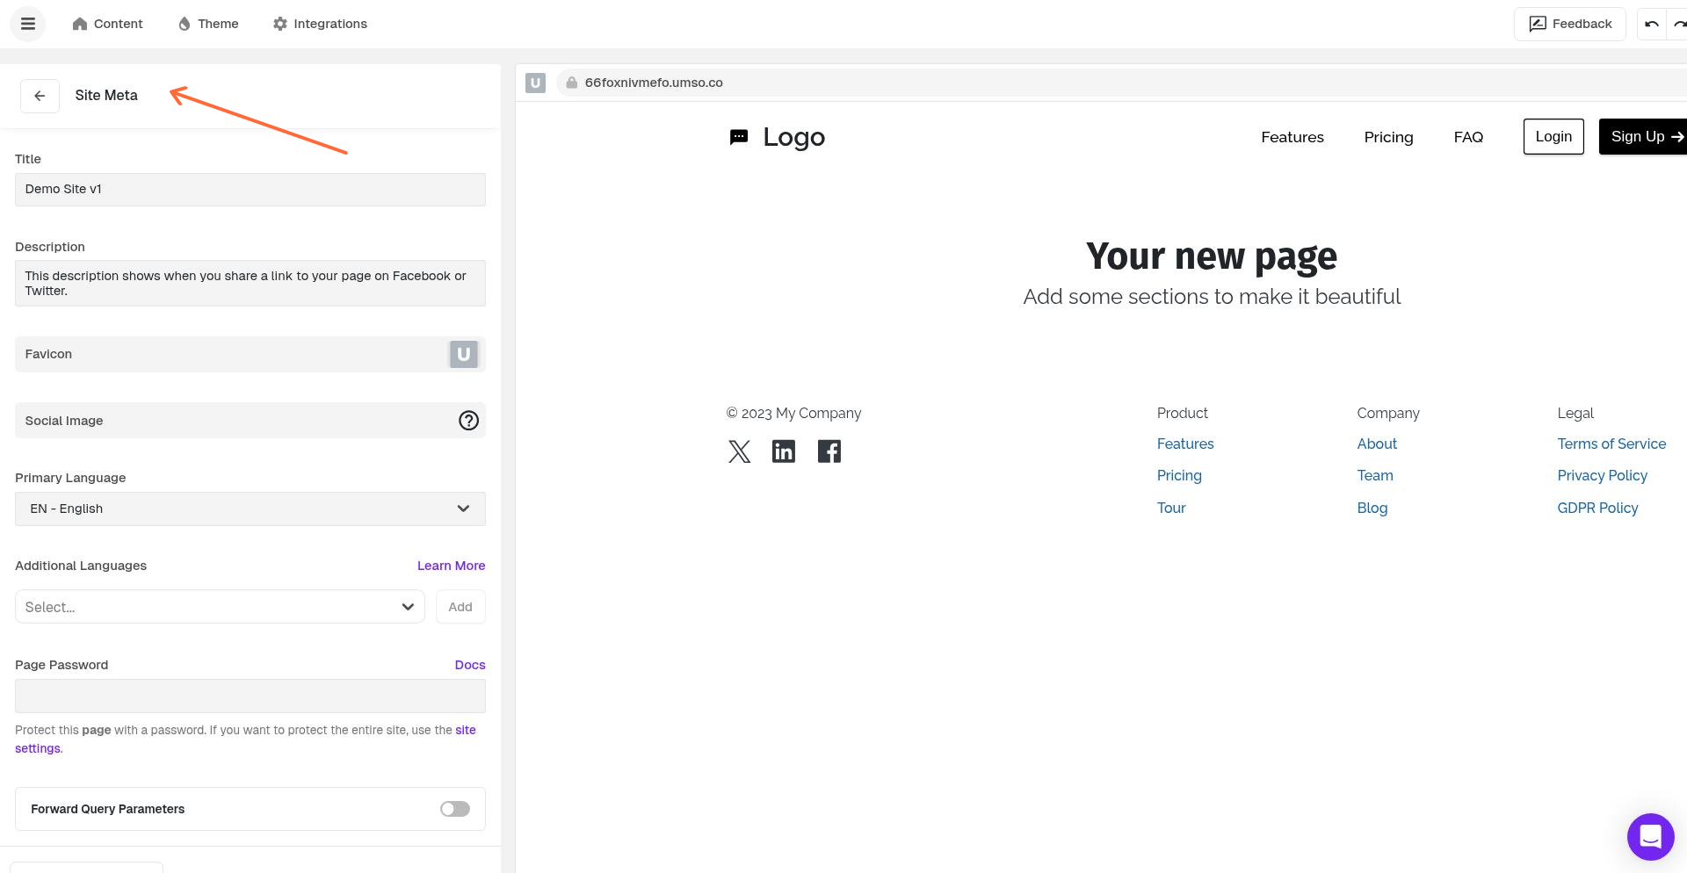Screen dimensions: 1687x873
Task: Click the X social icon in the footer
Action: point(739,451)
